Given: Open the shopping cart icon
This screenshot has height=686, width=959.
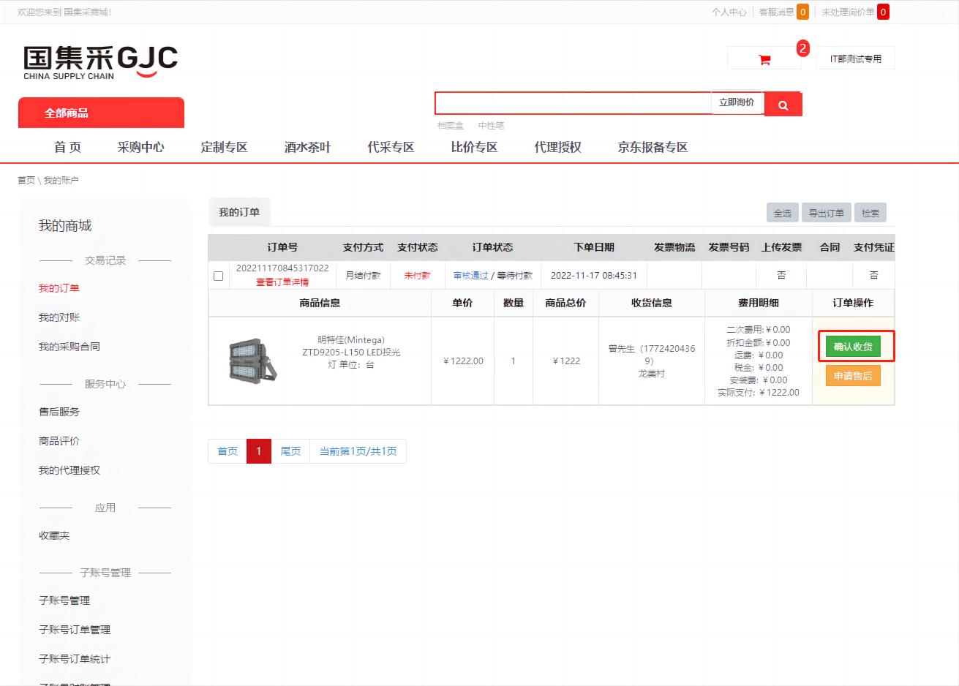Looking at the screenshot, I should tap(764, 59).
